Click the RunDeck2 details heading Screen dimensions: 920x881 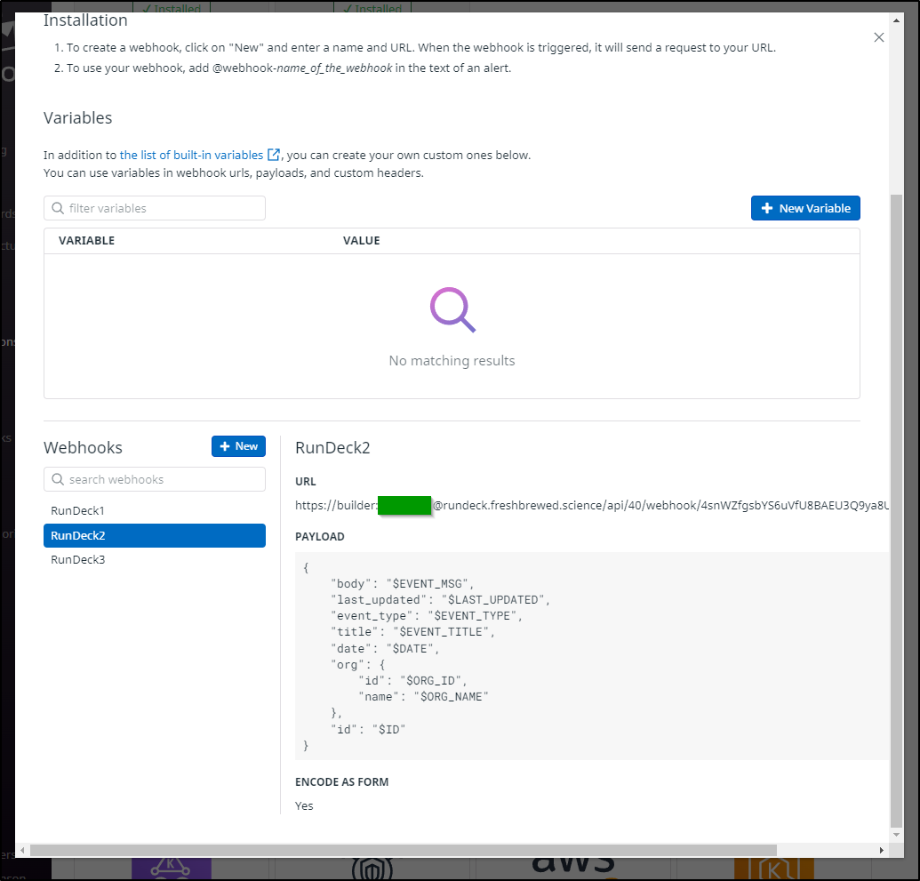click(332, 448)
